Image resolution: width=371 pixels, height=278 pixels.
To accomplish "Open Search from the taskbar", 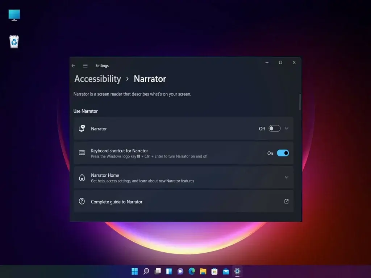I will pos(146,271).
